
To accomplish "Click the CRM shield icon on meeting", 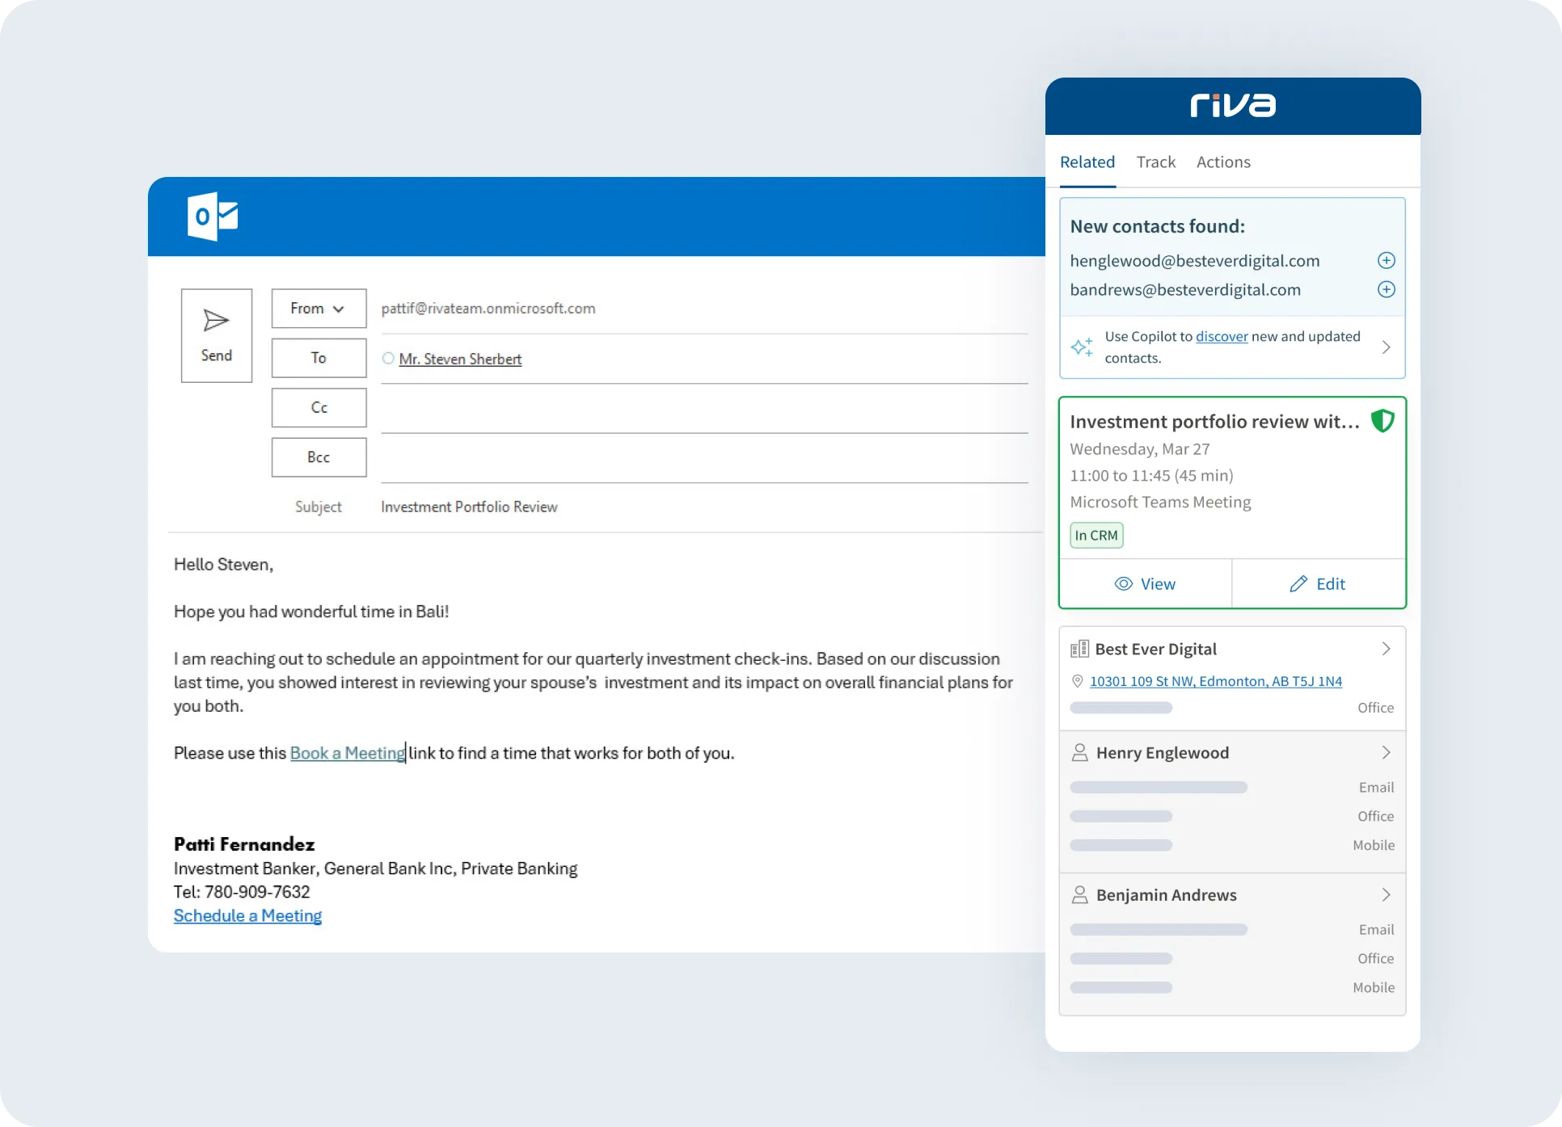I will [x=1384, y=420].
